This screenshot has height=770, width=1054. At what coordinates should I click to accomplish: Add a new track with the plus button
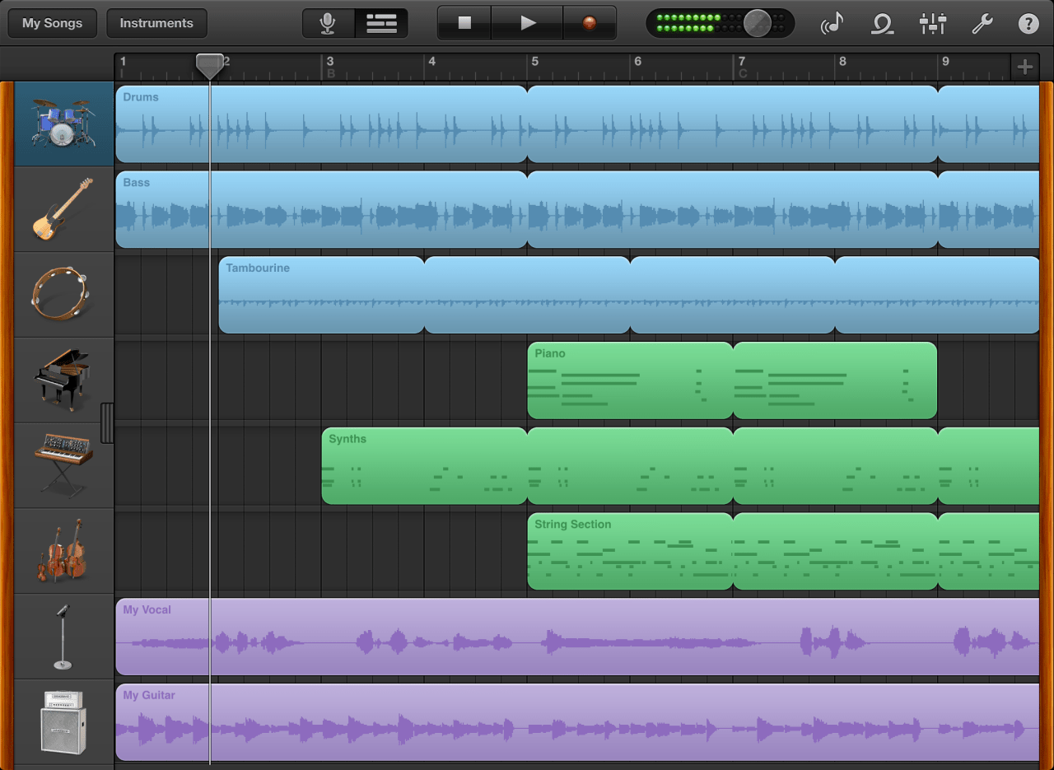[1026, 67]
